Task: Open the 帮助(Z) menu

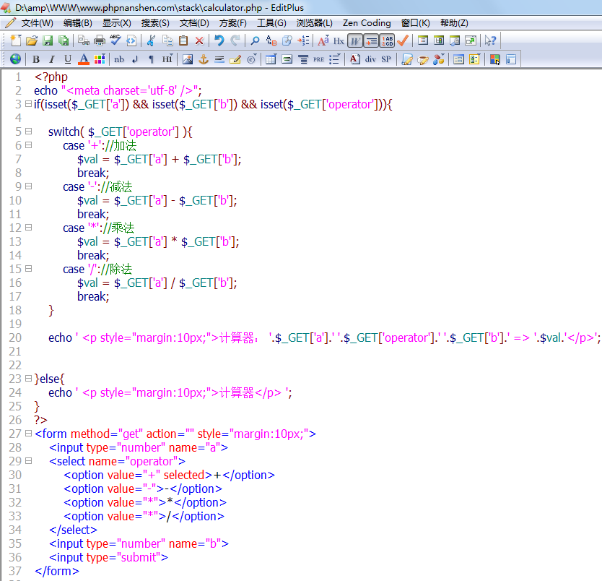Action: click(x=454, y=23)
